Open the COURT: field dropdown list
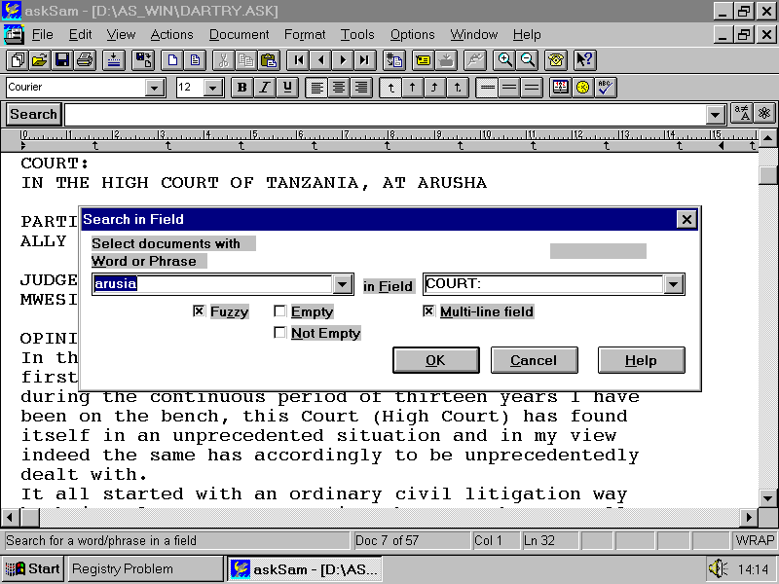Viewport: 779px width, 584px height. pyautogui.click(x=673, y=285)
